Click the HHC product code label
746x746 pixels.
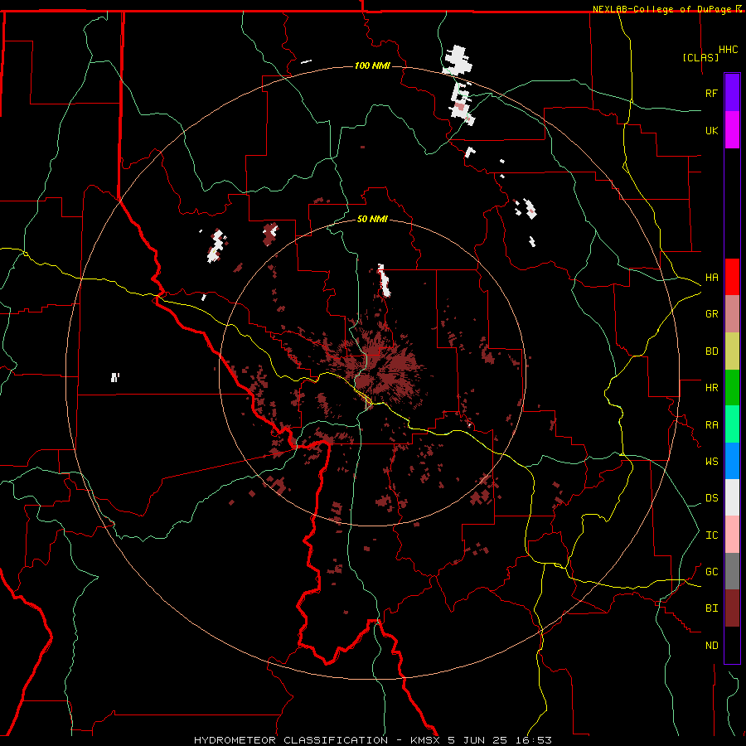(729, 50)
